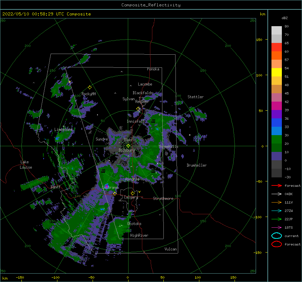Click the Okotoks city label
302x282 pixels.
click(134, 224)
